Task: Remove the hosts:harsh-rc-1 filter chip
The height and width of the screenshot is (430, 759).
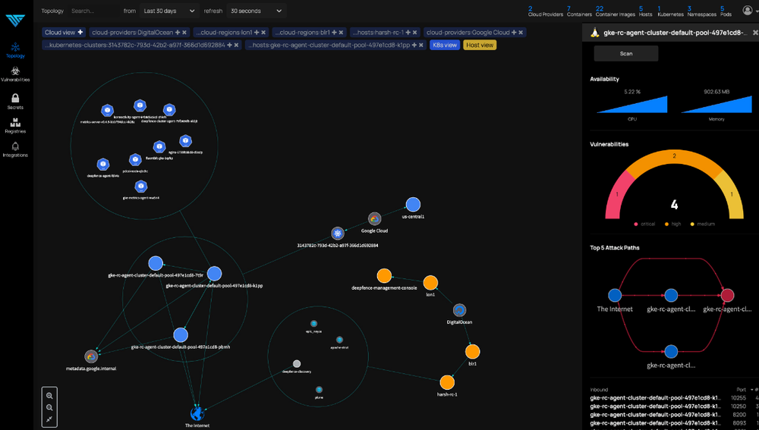Action: [x=415, y=33]
